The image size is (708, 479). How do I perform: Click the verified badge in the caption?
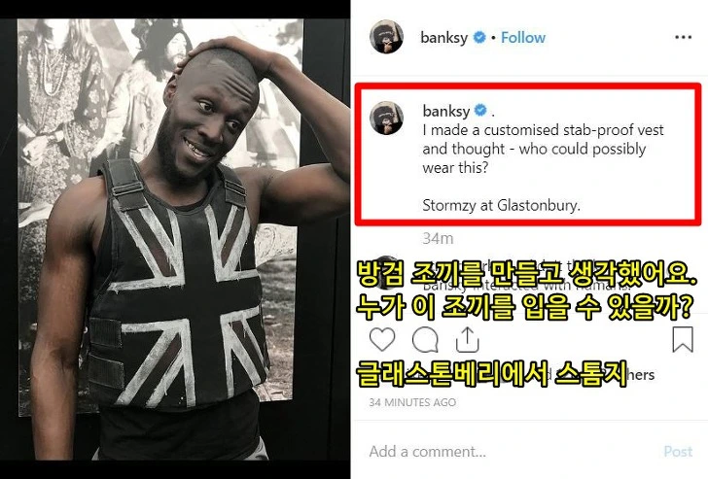[x=480, y=111]
